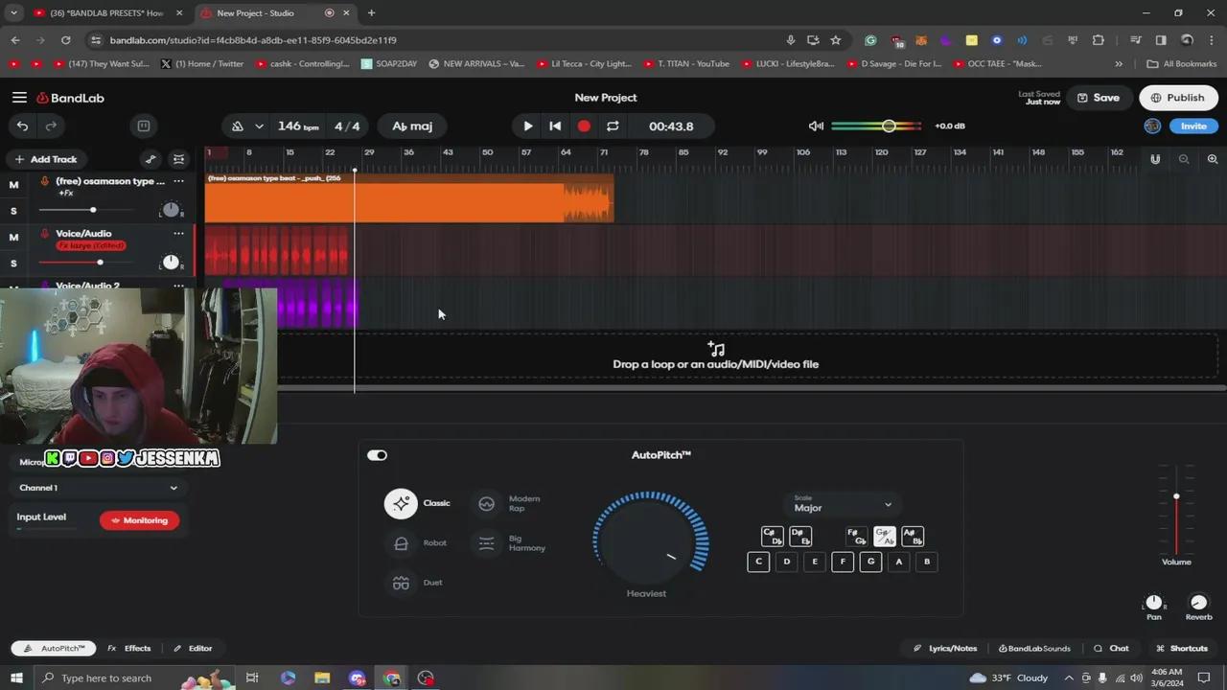Click the Publish button
Screen dimensions: 1227x690
(1176, 98)
